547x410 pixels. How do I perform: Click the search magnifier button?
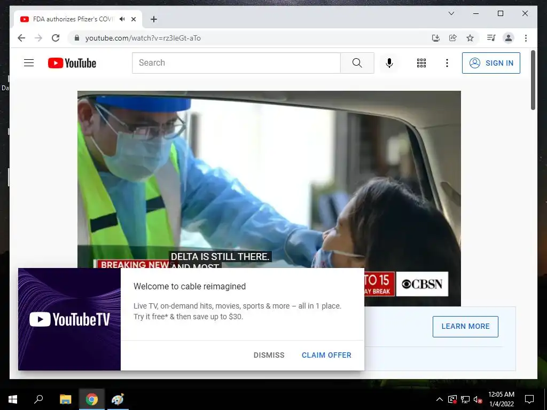[357, 63]
